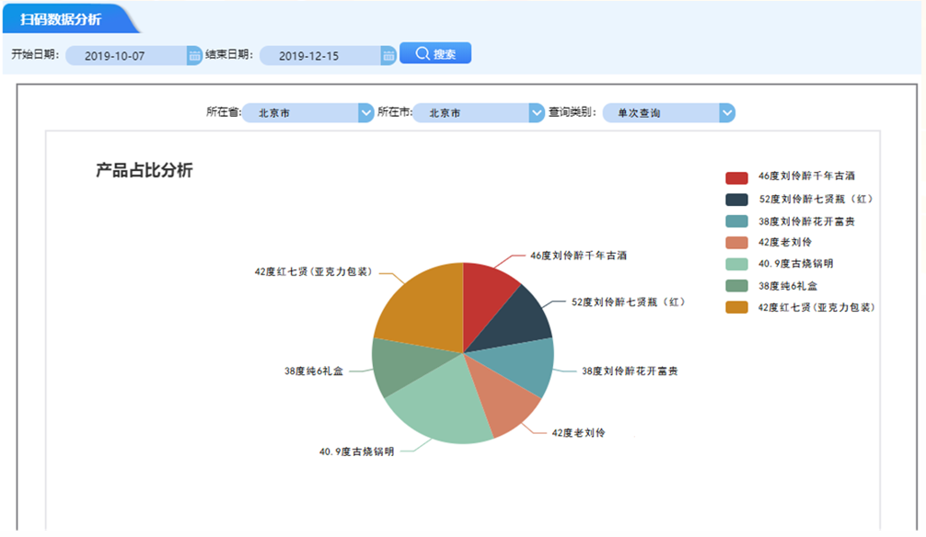Toggle 52度刘伶醉七贤瓶 dark legend swatch
926x537 pixels.
click(x=736, y=200)
